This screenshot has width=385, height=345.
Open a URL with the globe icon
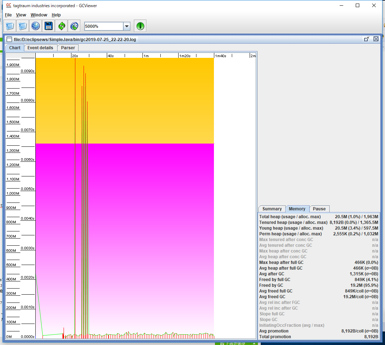pos(35,26)
